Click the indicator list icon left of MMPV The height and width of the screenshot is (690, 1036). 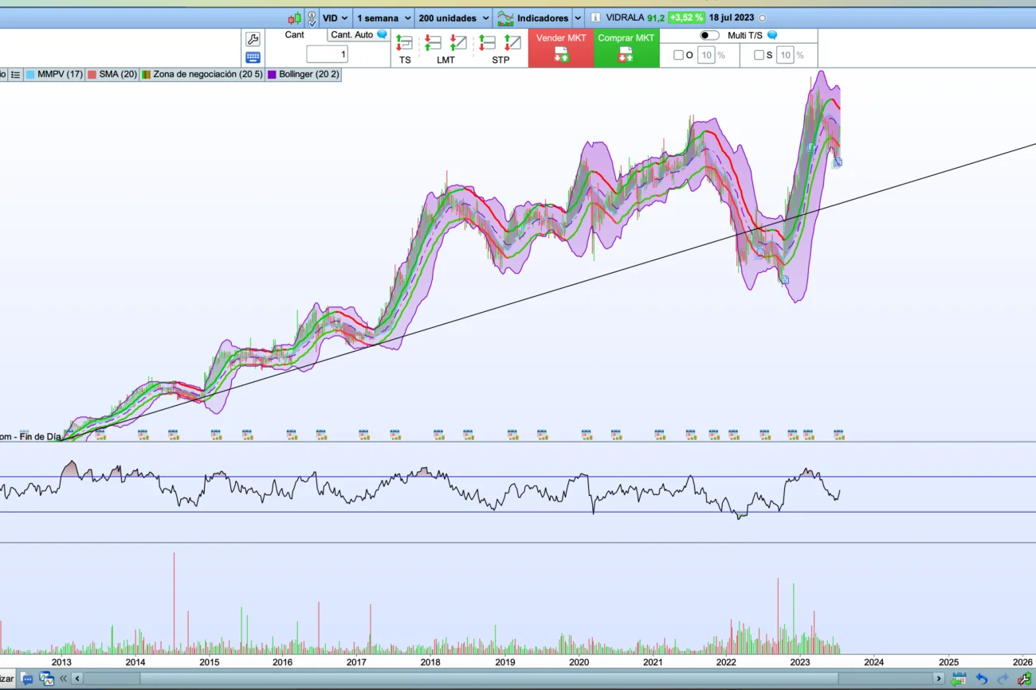pos(15,74)
